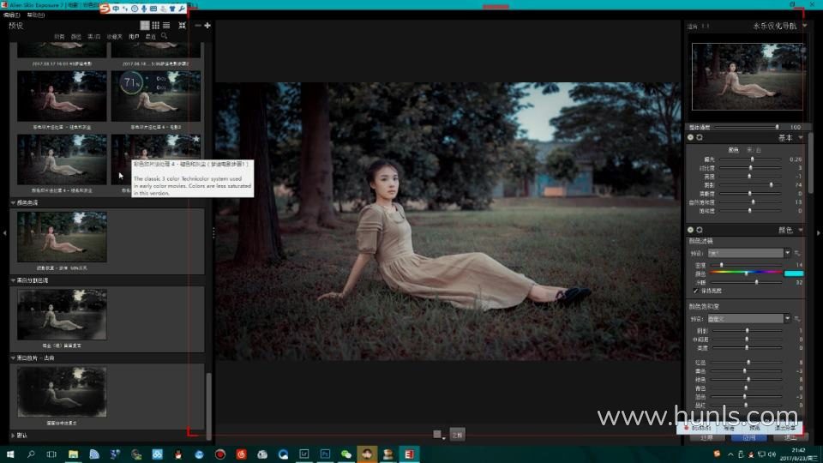Screen dimensions: 823x463
Task: Collapse right panel with edge arrow
Action: [818, 232]
